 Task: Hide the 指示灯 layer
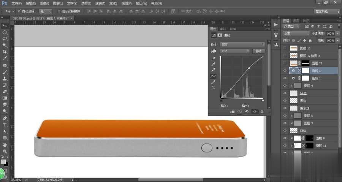pos(285,108)
